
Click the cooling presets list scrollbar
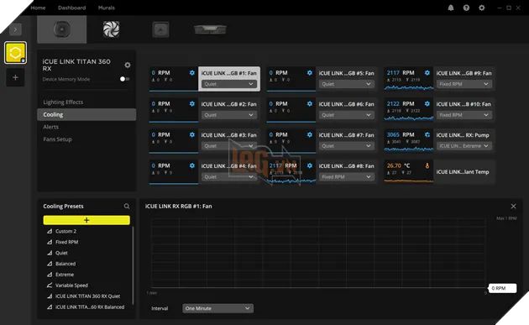click(133, 265)
